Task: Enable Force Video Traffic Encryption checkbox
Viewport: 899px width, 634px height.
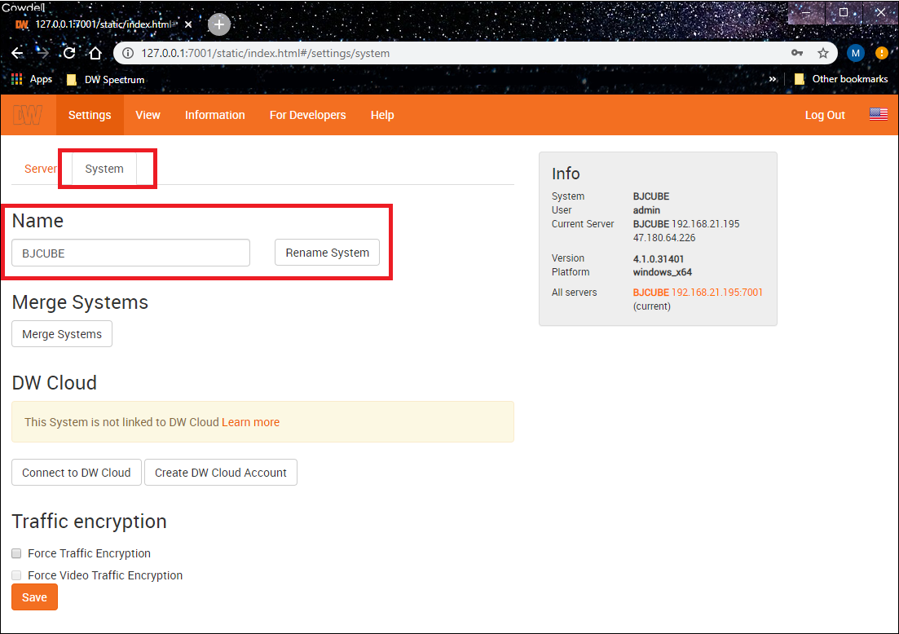Action: point(16,575)
